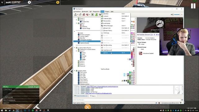Switch to the Room 1 chat tab

click(x=93, y=96)
